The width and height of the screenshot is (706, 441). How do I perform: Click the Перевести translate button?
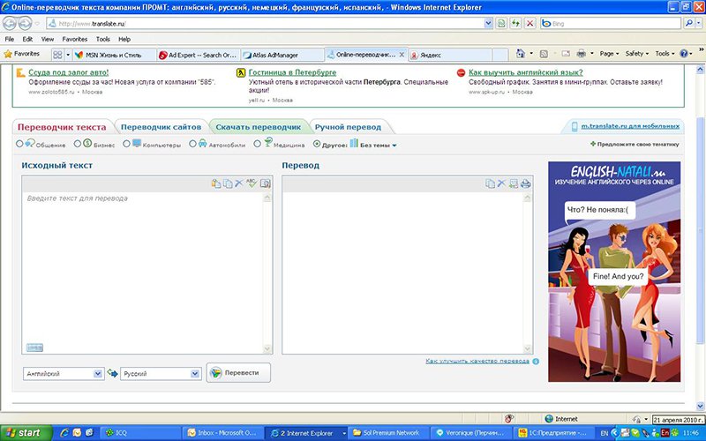click(x=238, y=373)
